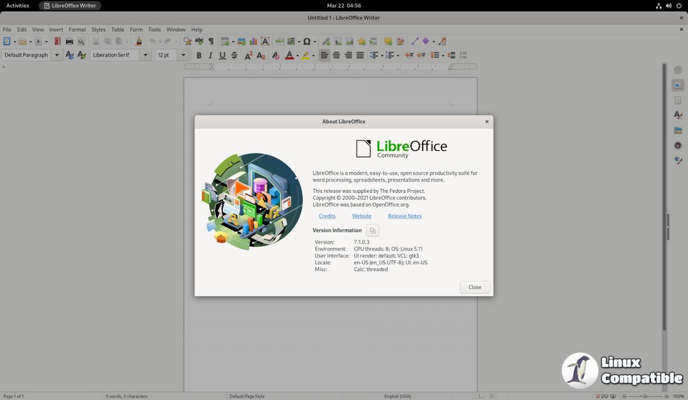Viewport: 688px width, 400px height.
Task: Open the Liberation Serif font dropdown
Action: (145, 56)
